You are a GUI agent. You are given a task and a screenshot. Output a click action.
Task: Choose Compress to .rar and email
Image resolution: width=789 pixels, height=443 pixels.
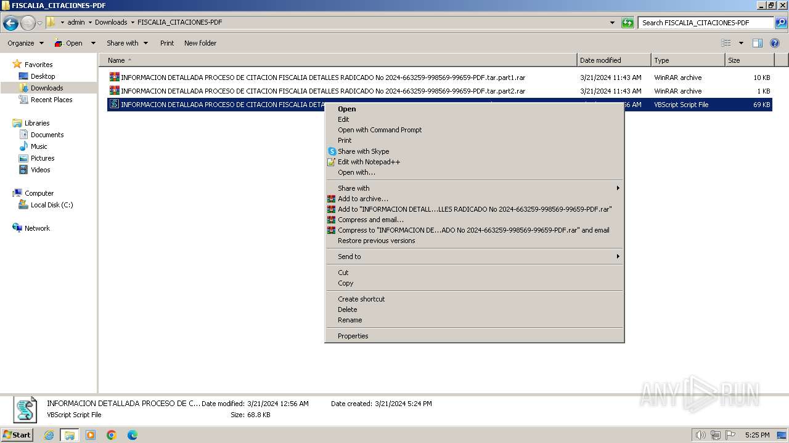(475, 230)
